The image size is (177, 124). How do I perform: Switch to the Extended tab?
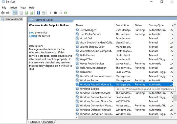click(x=35, y=122)
